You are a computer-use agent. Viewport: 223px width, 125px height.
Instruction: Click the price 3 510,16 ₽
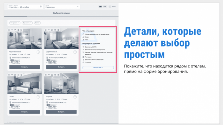pos(15,62)
